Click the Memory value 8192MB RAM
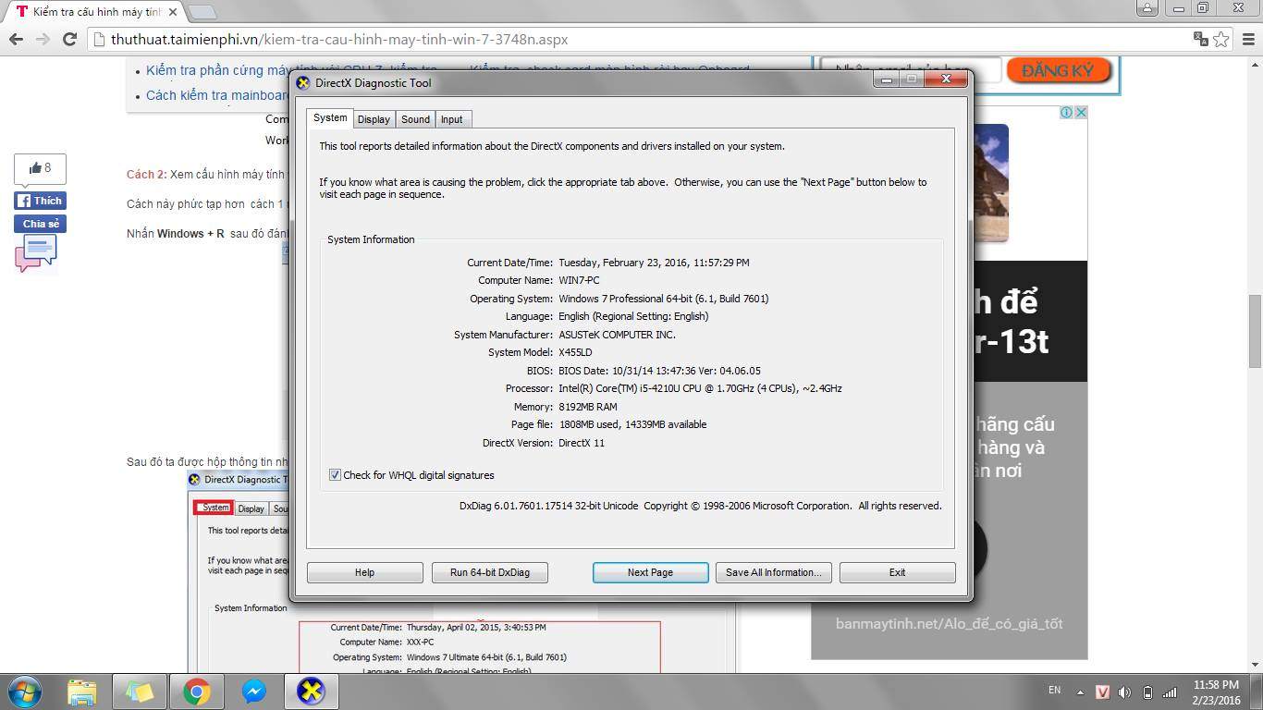1263x710 pixels. point(588,407)
